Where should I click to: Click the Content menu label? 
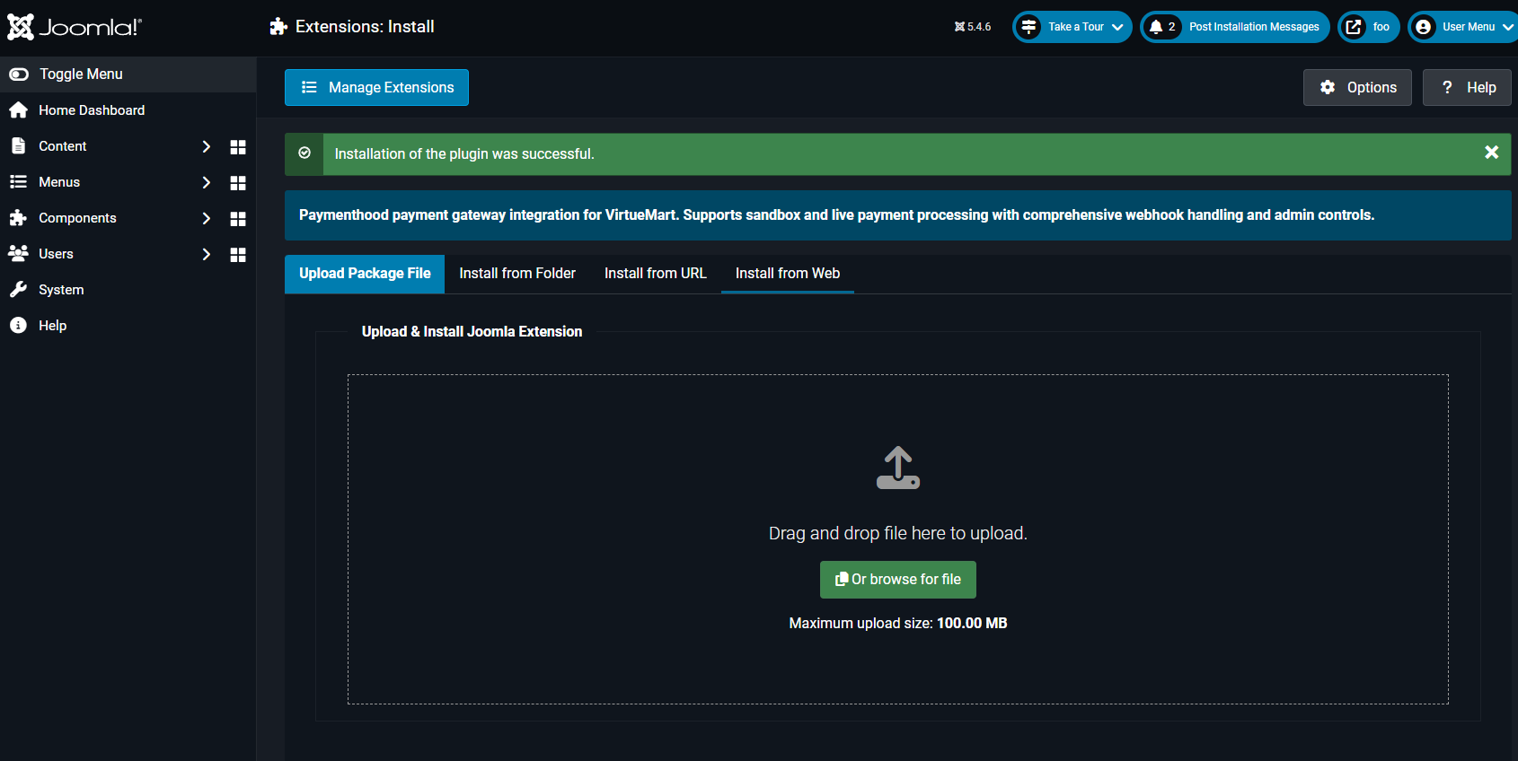(x=63, y=146)
